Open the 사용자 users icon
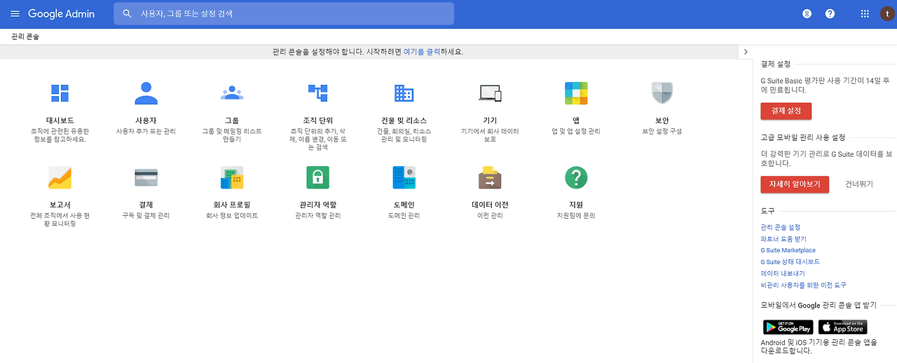Image resolution: width=897 pixels, height=363 pixels. click(x=146, y=93)
